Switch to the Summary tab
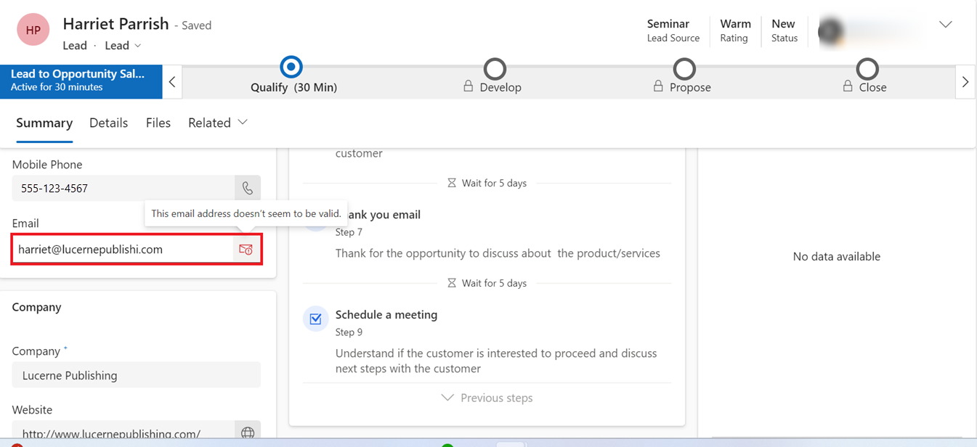Image resolution: width=977 pixels, height=447 pixels. 44,123
